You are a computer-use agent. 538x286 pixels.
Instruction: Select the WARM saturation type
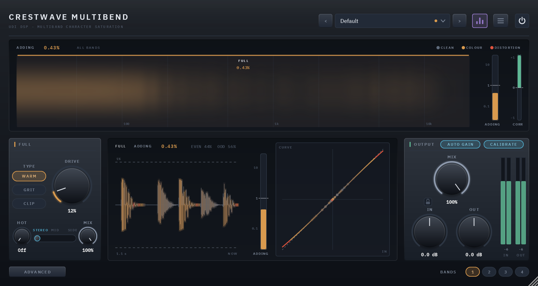click(29, 176)
